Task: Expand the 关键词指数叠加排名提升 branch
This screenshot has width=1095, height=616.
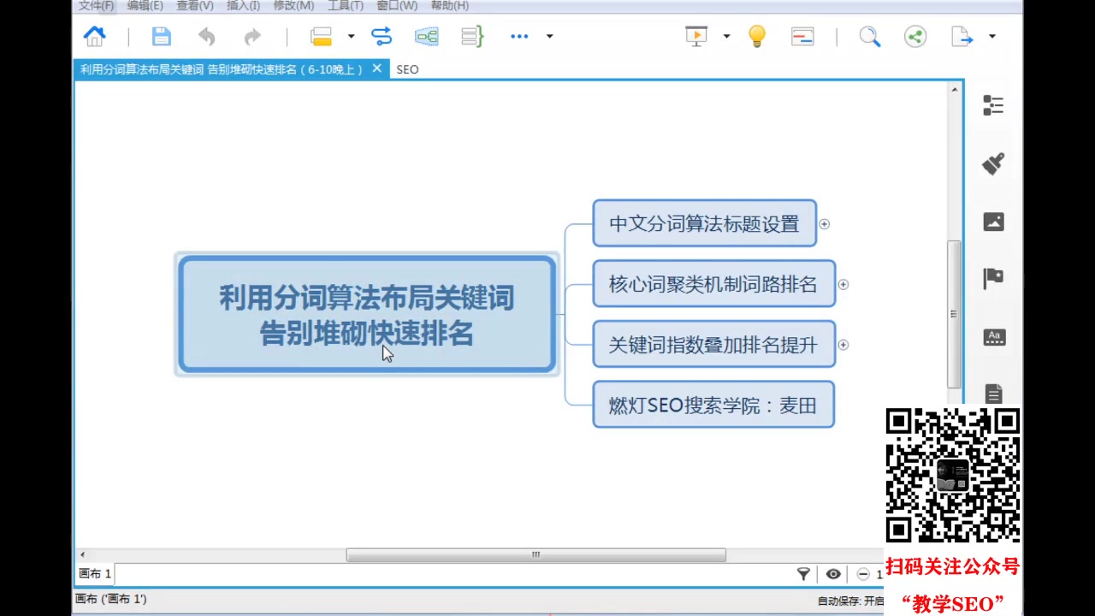Action: tap(843, 345)
